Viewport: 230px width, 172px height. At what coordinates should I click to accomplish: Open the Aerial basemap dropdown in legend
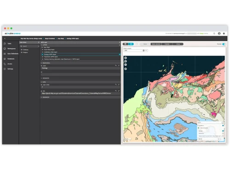pos(209,139)
